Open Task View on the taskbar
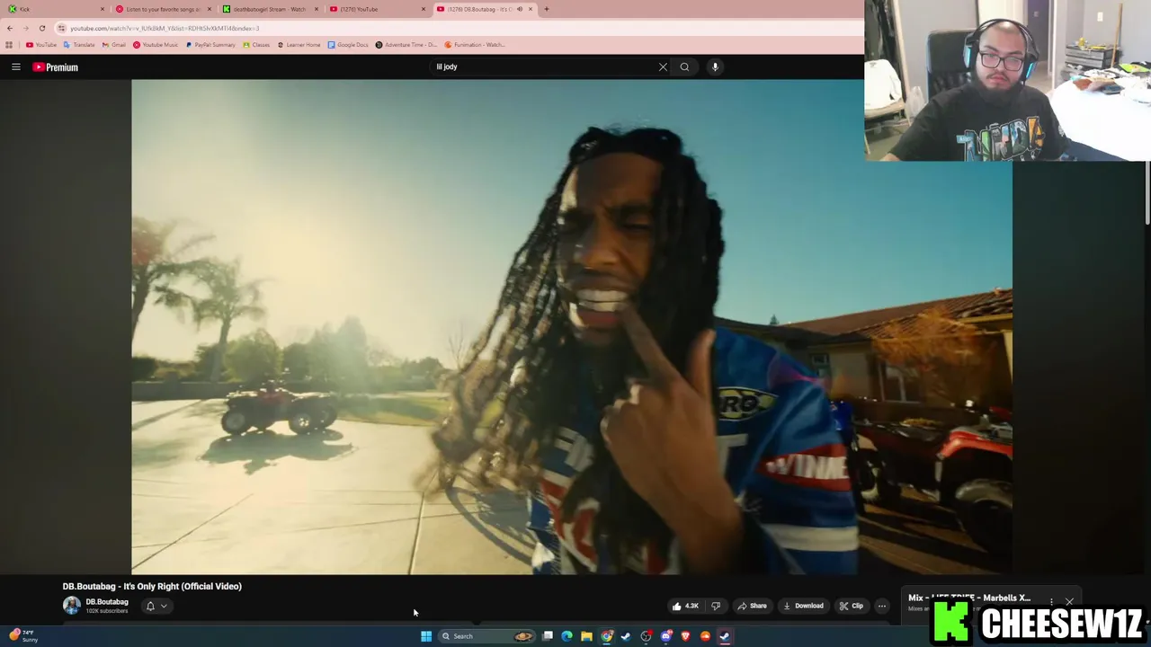This screenshot has width=1151, height=647. pyautogui.click(x=548, y=636)
